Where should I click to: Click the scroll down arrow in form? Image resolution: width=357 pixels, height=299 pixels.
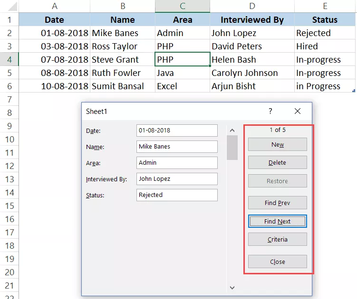232,287
